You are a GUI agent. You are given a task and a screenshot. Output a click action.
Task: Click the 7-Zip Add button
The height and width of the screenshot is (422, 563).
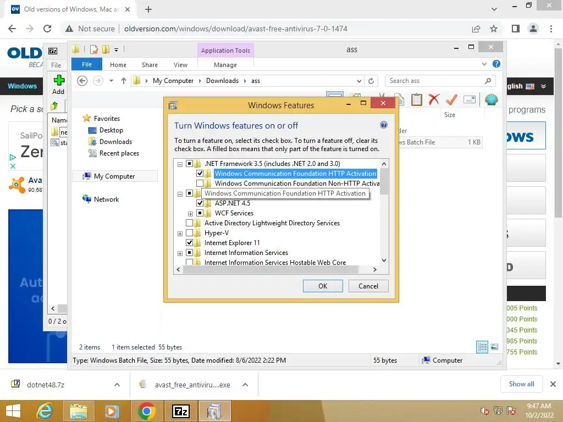58,85
